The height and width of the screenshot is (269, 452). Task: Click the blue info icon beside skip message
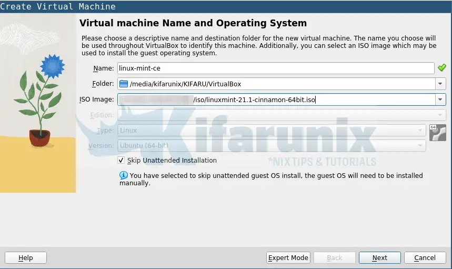[123, 175]
